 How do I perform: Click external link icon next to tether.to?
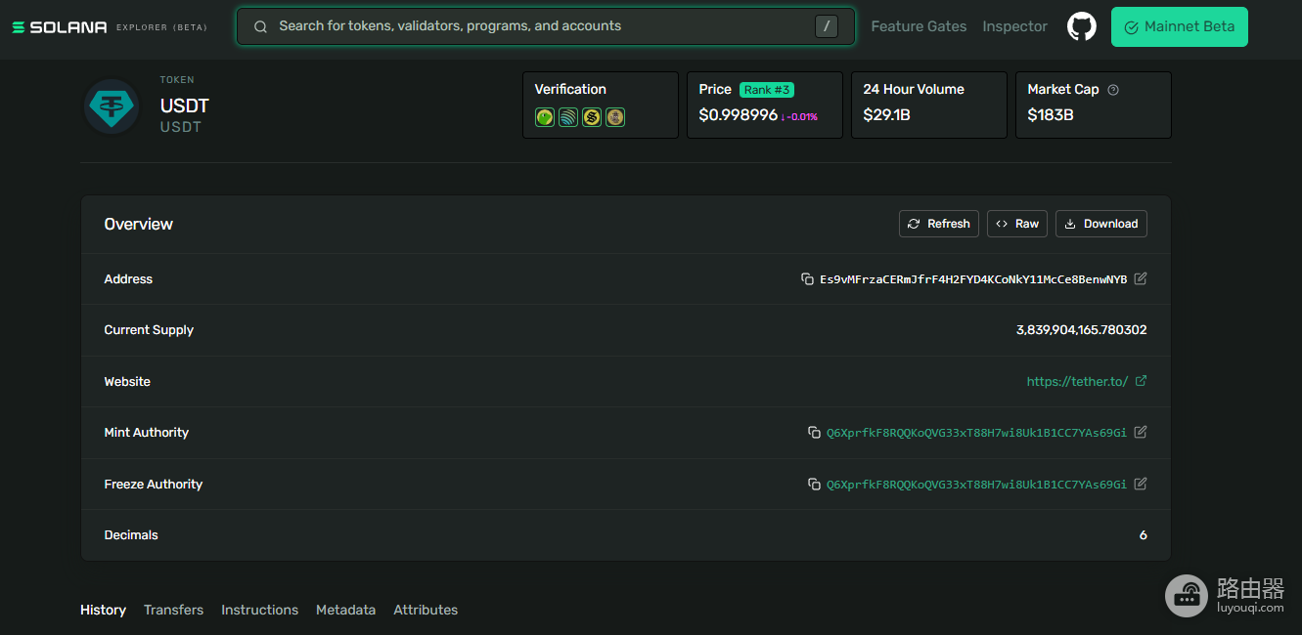pyautogui.click(x=1141, y=381)
